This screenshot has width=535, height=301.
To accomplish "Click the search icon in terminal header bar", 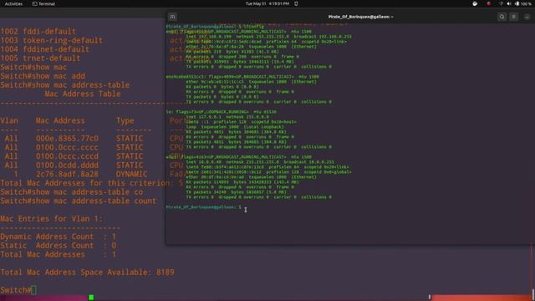I will [502, 17].
